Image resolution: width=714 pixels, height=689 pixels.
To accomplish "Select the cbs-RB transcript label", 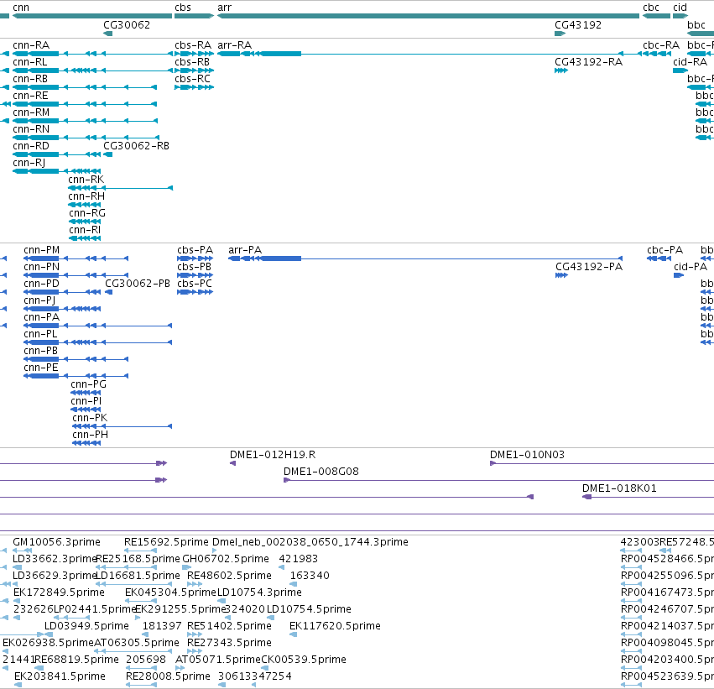I will (x=192, y=62).
